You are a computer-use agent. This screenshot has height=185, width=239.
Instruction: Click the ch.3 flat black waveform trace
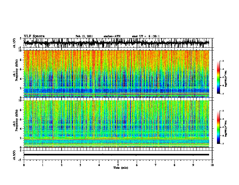point(116,155)
